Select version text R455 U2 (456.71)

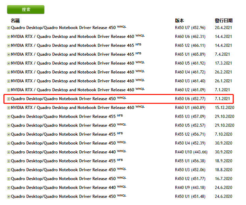pos(190,134)
